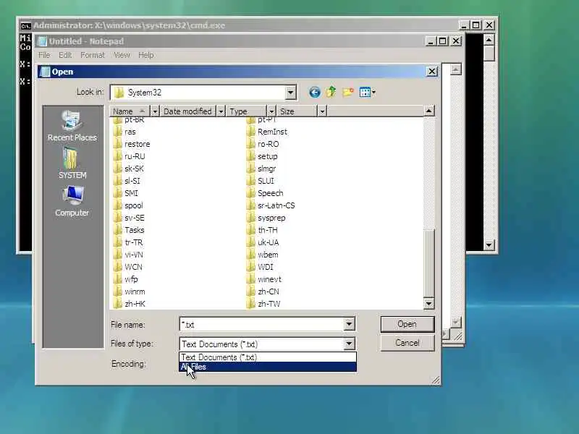Select the WDI folder
Image resolution: width=579 pixels, height=434 pixels.
(260, 267)
